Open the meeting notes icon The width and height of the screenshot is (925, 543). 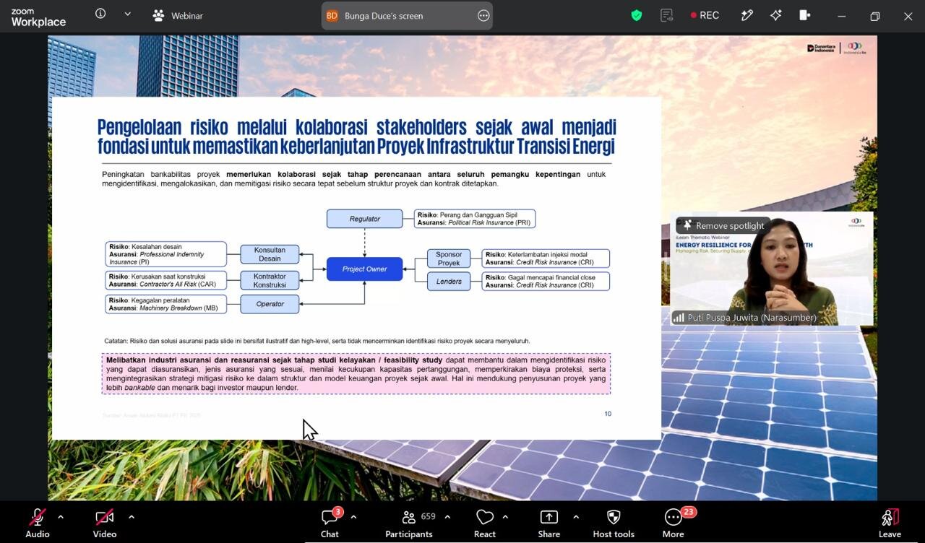pos(666,15)
